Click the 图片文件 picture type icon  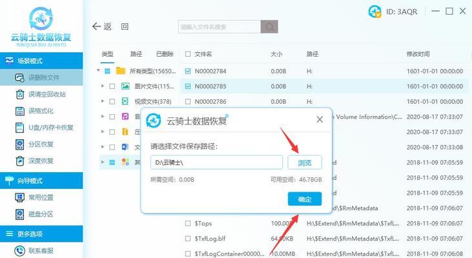125,86
